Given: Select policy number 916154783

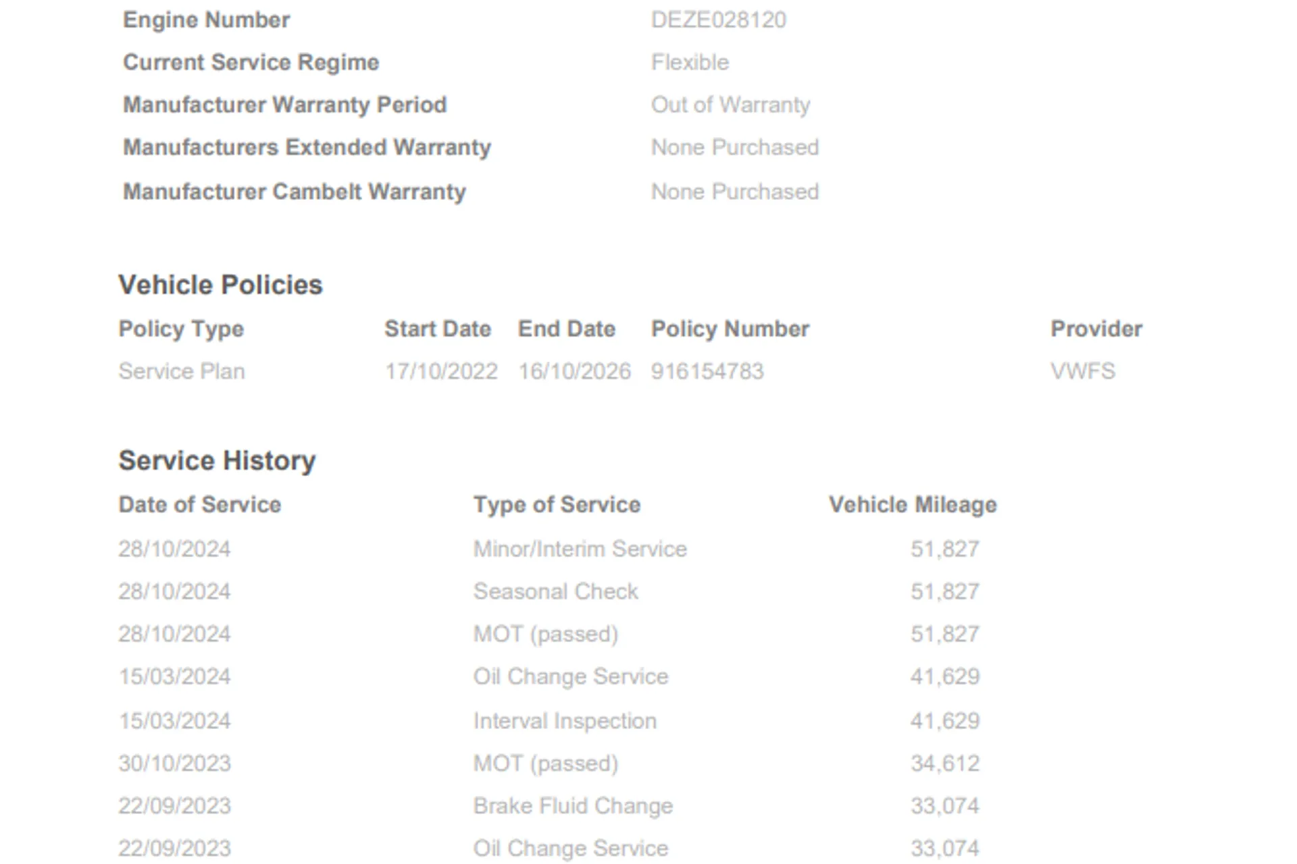Looking at the screenshot, I should coord(707,371).
